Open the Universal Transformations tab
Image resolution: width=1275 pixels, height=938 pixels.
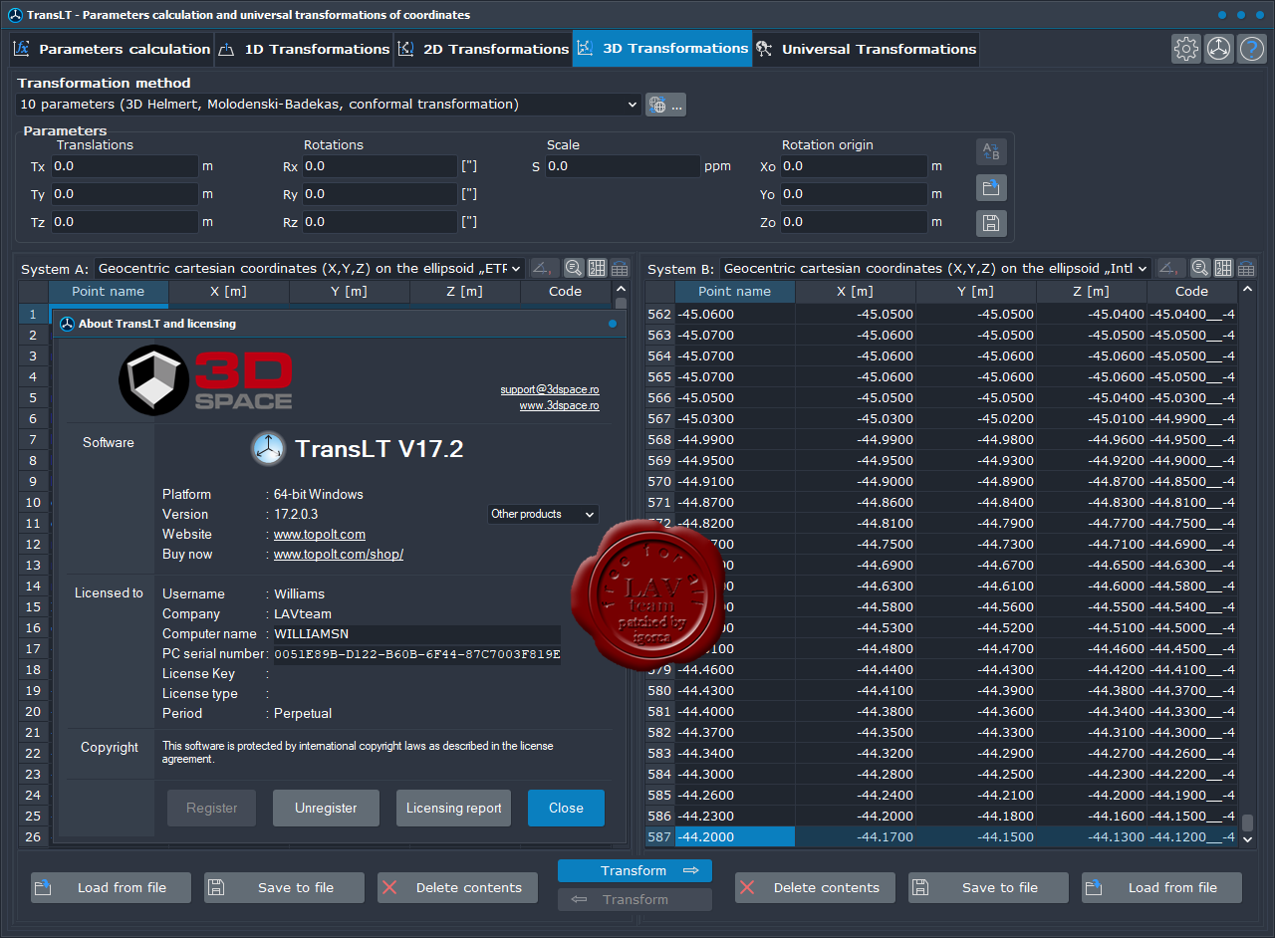866,49
